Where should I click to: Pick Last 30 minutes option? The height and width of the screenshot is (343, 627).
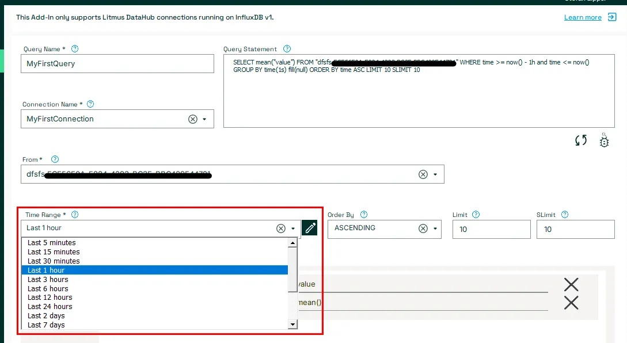pos(155,261)
